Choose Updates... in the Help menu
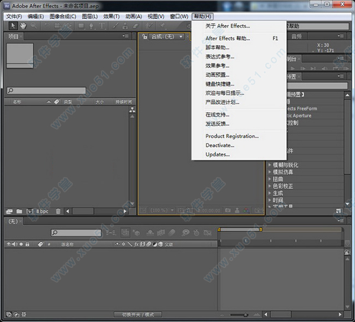 pyautogui.click(x=239, y=154)
